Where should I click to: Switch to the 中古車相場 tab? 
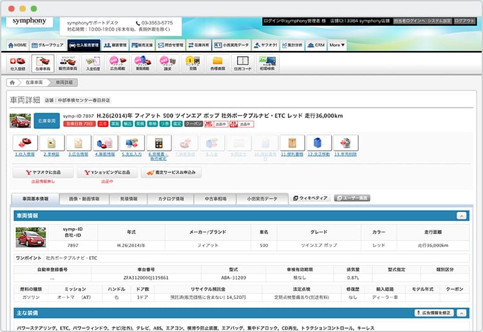click(215, 199)
